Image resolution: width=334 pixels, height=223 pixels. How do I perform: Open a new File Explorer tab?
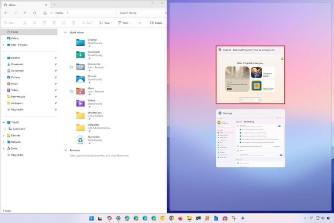coord(55,5)
